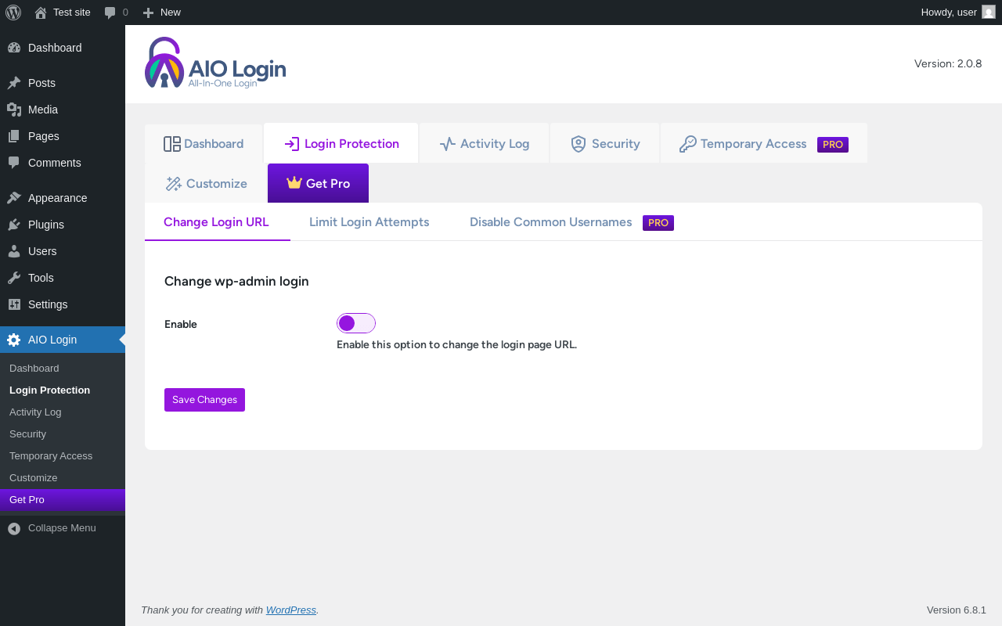Click the Tools wrench icon

[x=14, y=278]
